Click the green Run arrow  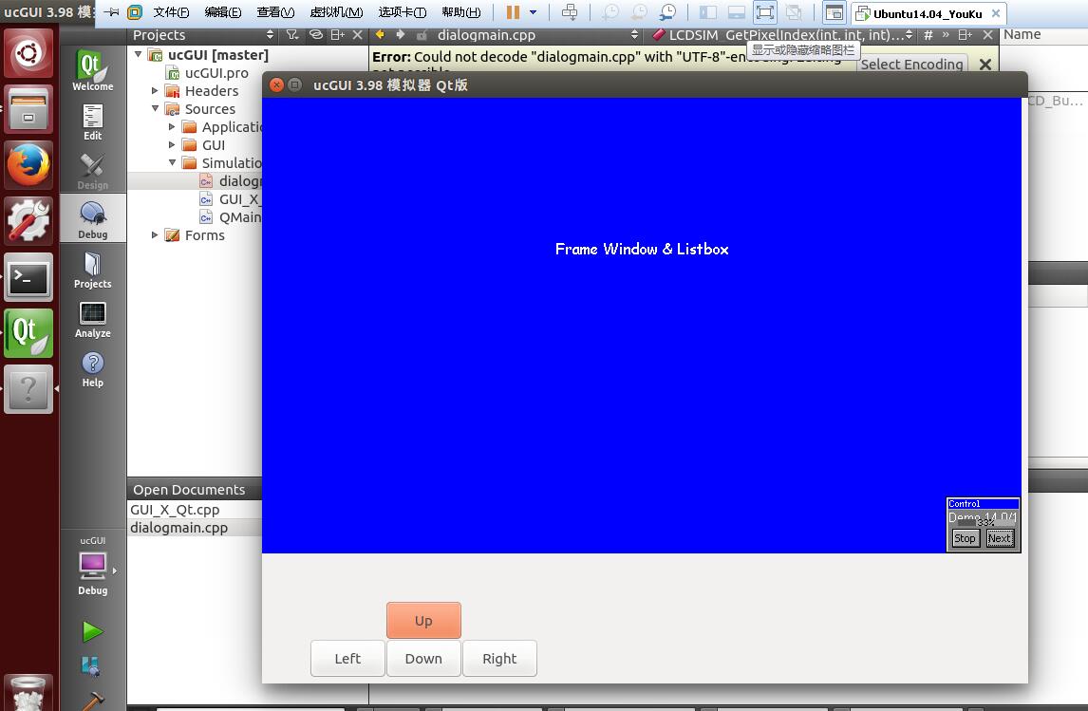pos(92,631)
